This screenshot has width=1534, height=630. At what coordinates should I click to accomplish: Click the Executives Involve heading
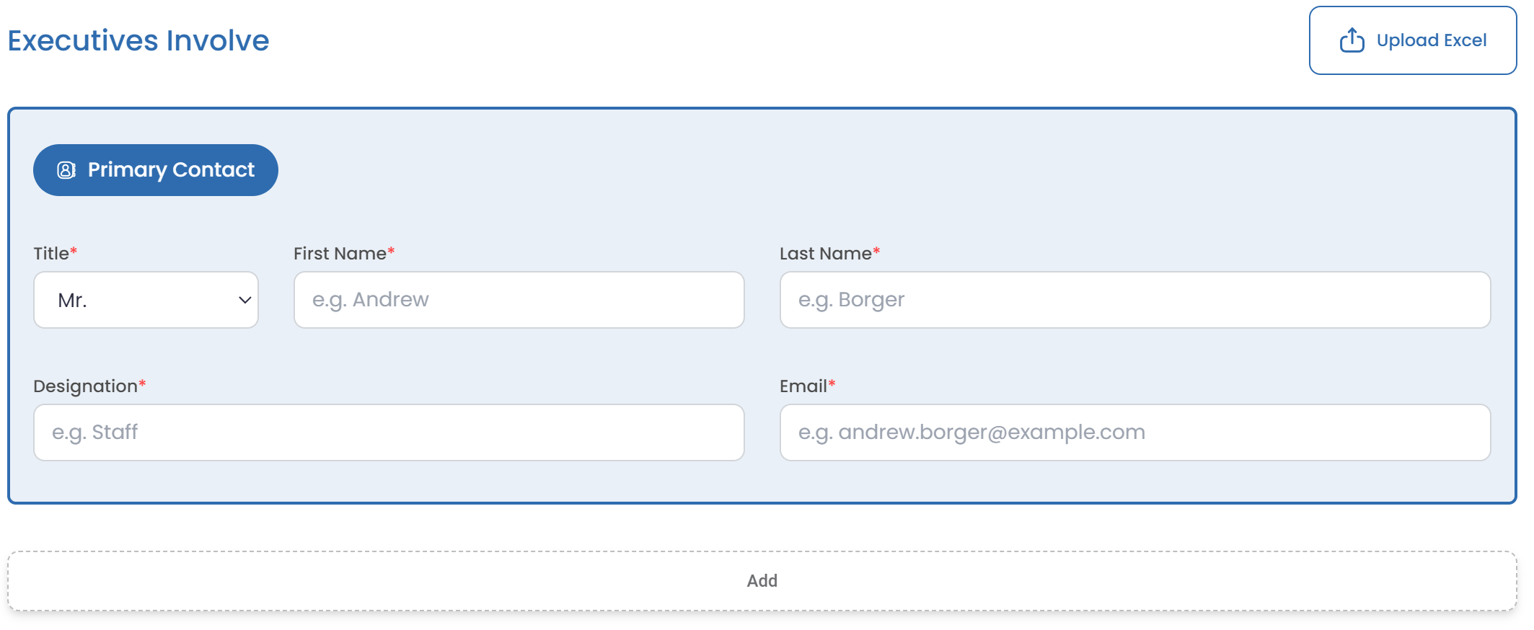138,41
